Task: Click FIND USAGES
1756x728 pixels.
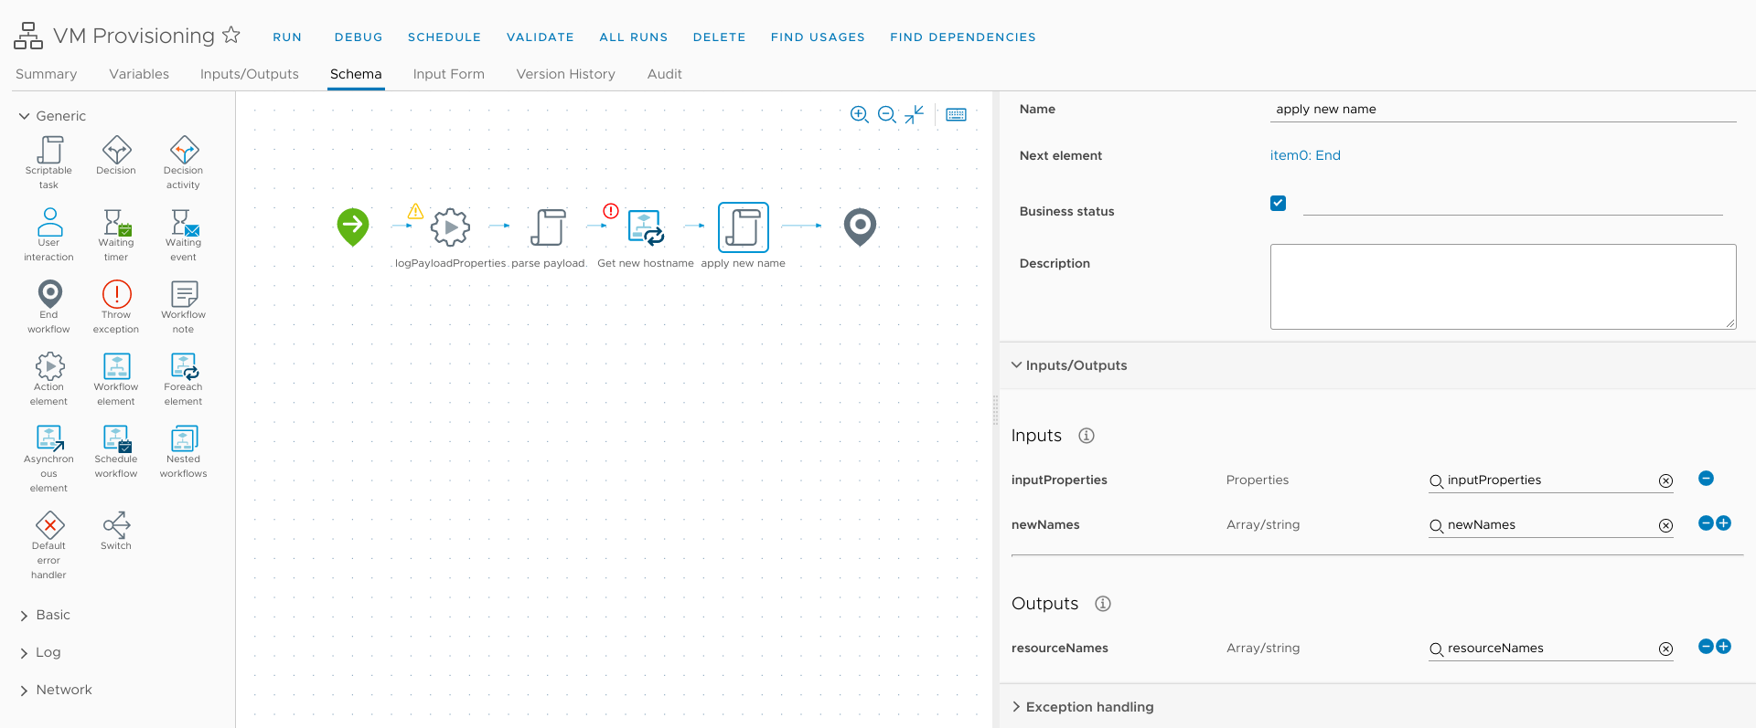Action: tap(818, 37)
